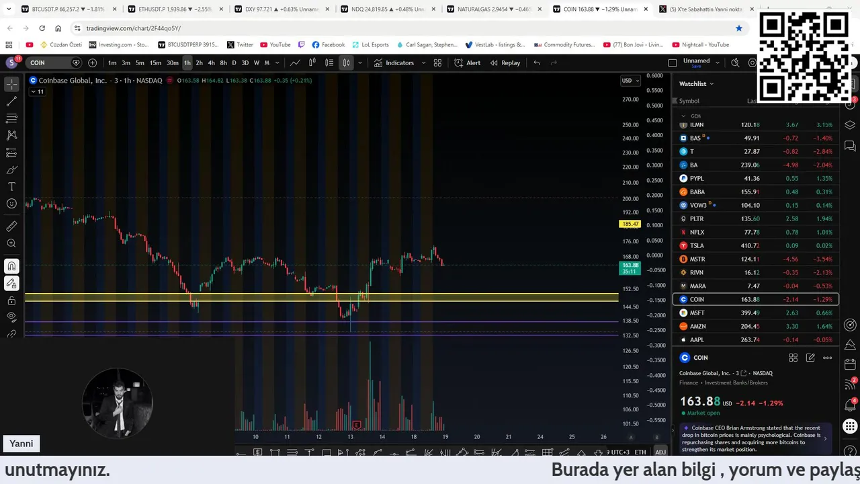Create a new Alert
Viewport: 860px width, 484px height.
point(467,63)
